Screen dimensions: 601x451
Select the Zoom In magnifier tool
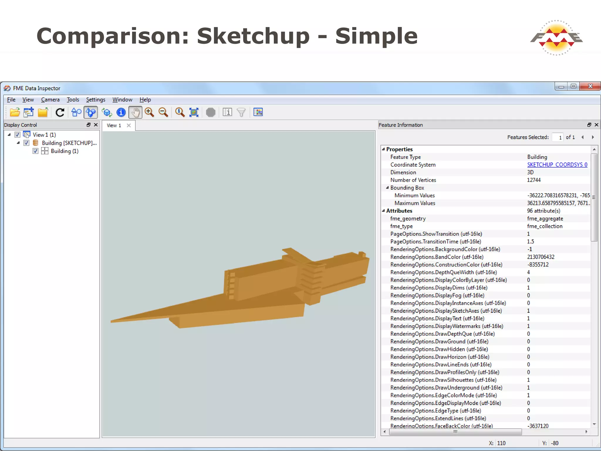point(149,112)
